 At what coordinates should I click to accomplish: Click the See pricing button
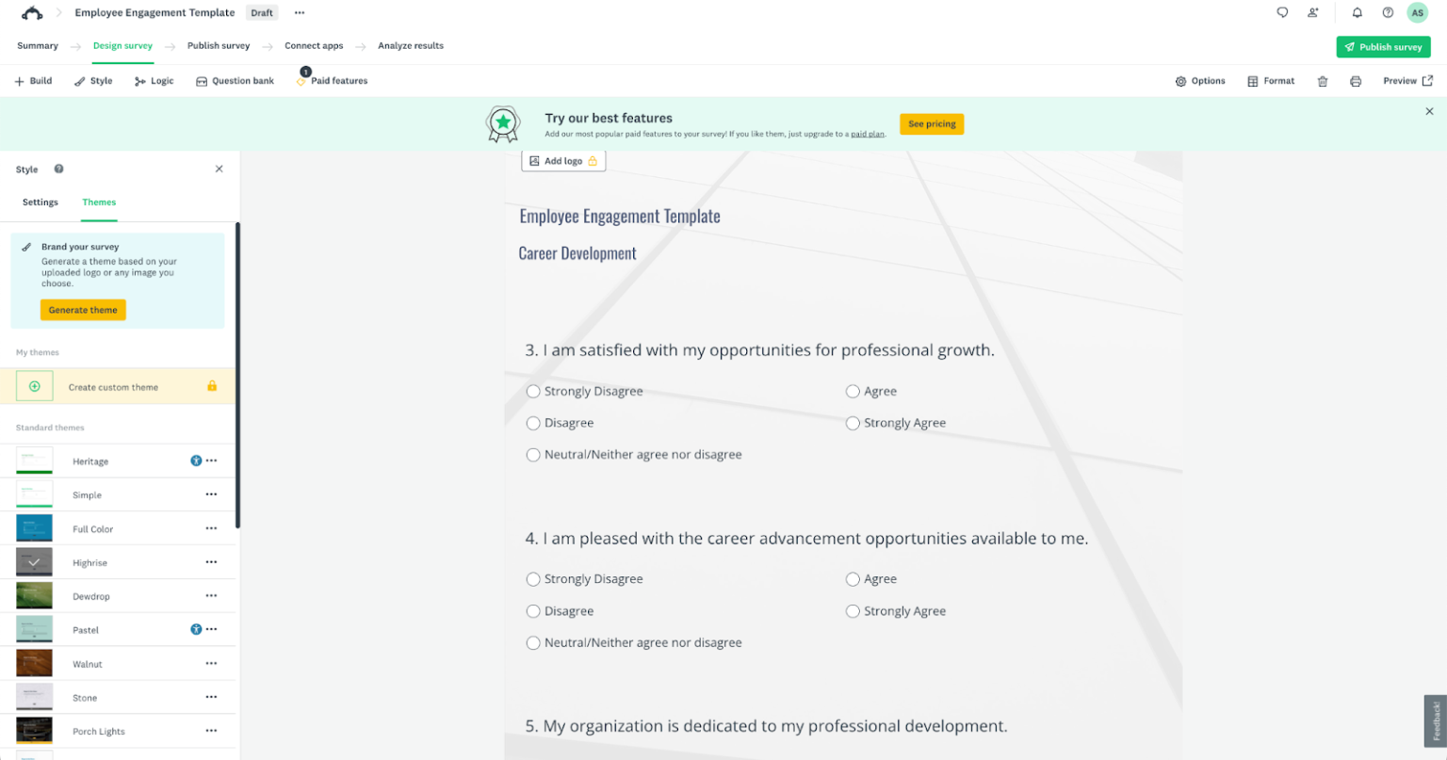932,123
